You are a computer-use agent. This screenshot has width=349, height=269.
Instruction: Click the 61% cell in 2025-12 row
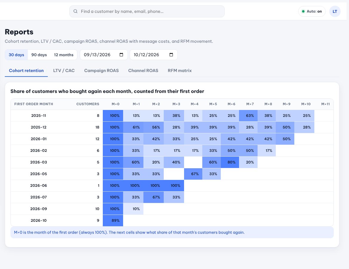(133, 127)
